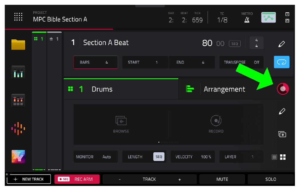Open the orange sound waveform plugin icon
Viewport: 300px width, 191px height.
[x=18, y=129]
